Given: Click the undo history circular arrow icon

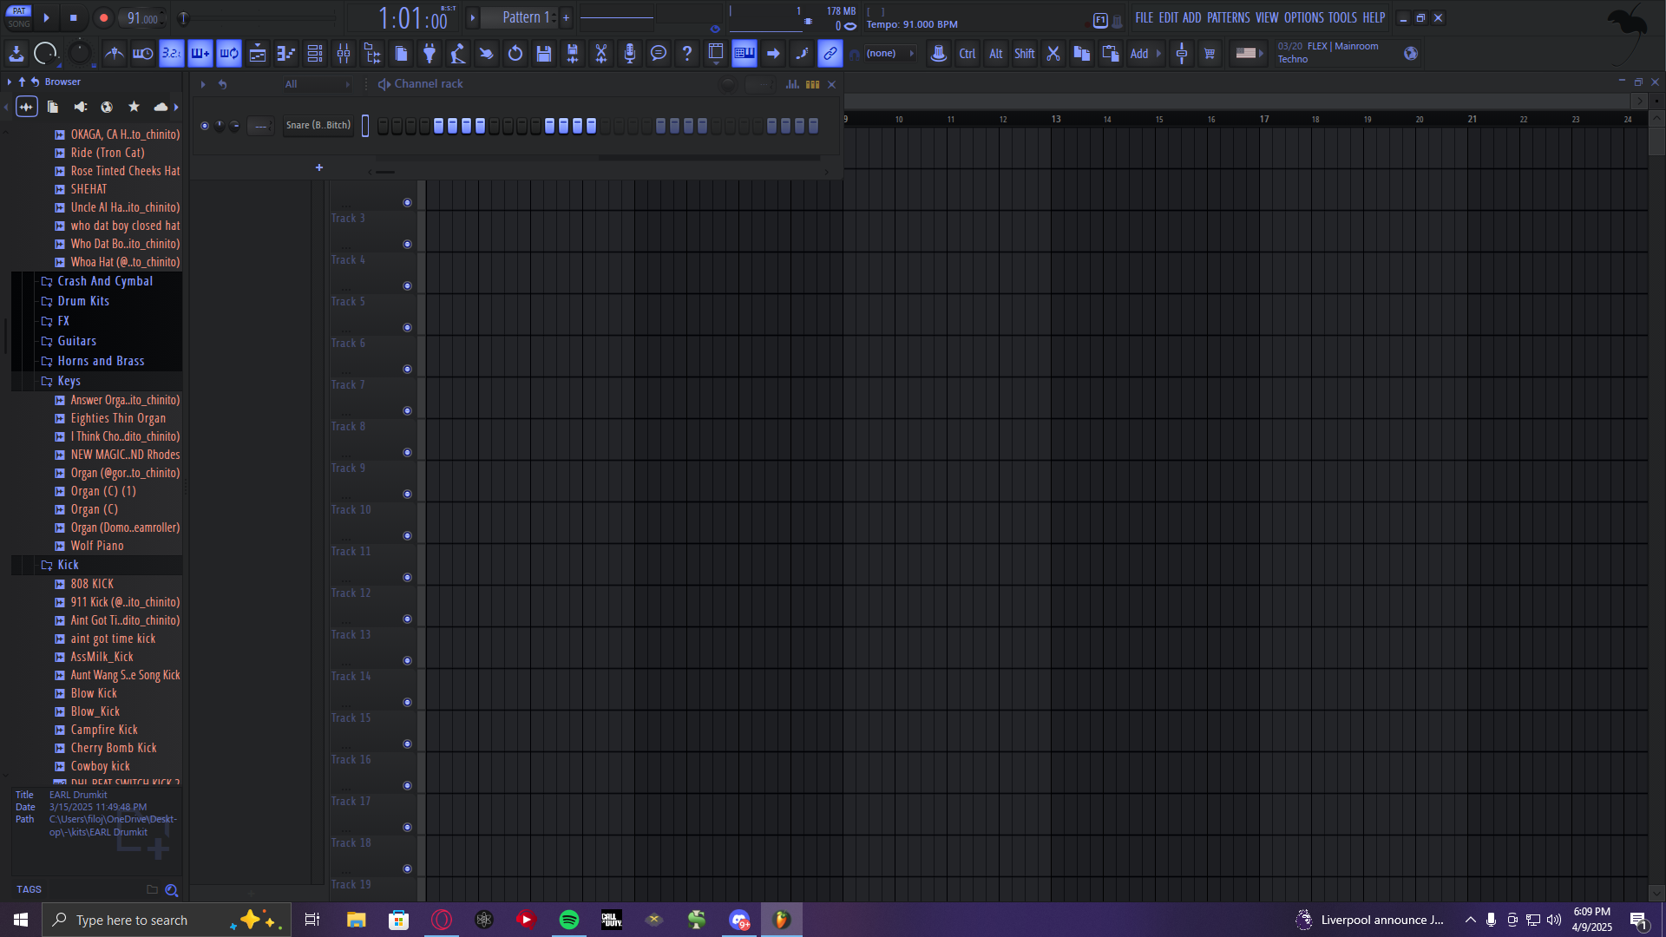Looking at the screenshot, I should tap(515, 54).
